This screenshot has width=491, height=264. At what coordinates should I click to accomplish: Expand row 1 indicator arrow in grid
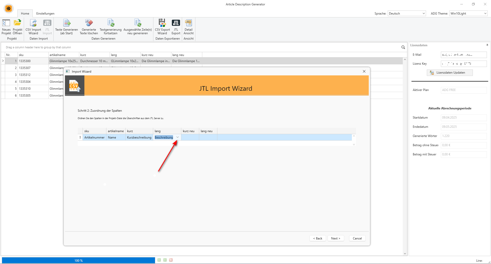point(3,61)
